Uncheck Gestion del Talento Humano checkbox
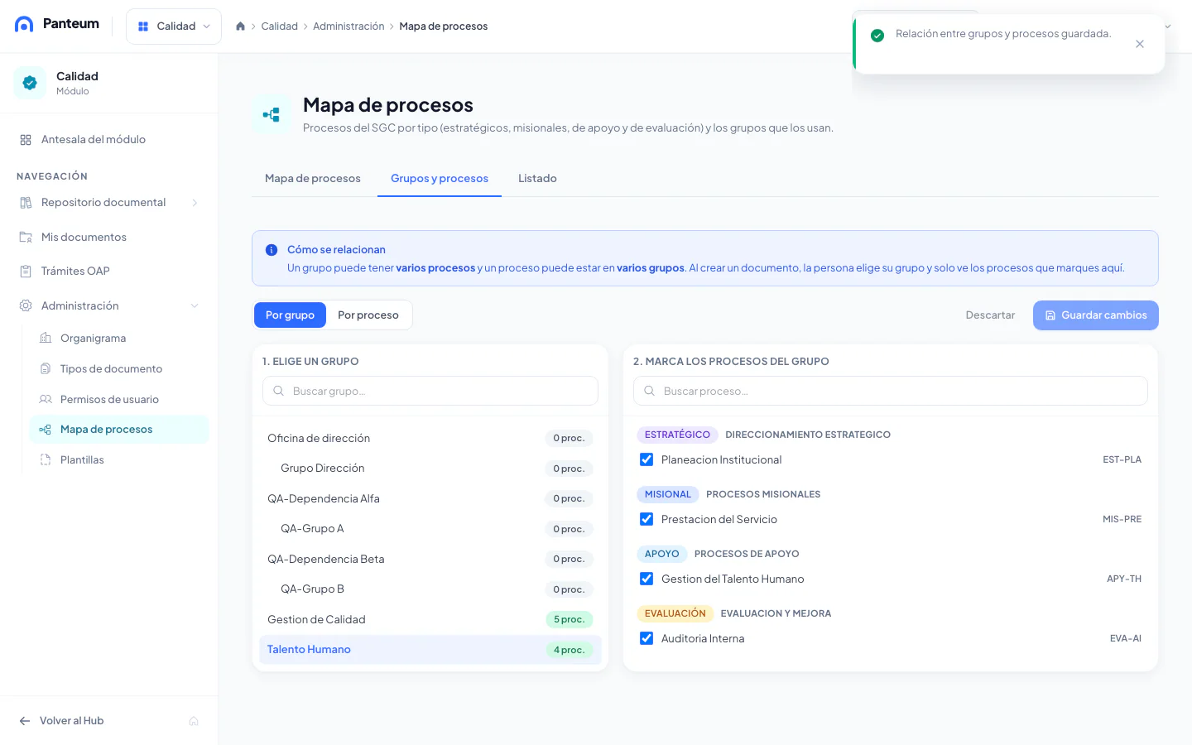Viewport: 1192px width, 745px height. [x=646, y=579]
